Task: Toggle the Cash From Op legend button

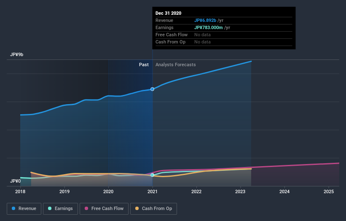Action: click(x=153, y=209)
